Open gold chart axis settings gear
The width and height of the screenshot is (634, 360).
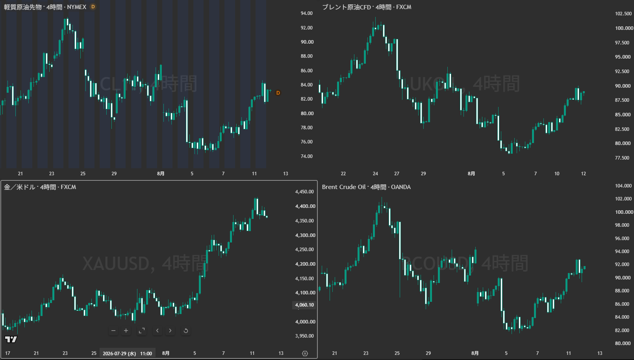(x=305, y=353)
